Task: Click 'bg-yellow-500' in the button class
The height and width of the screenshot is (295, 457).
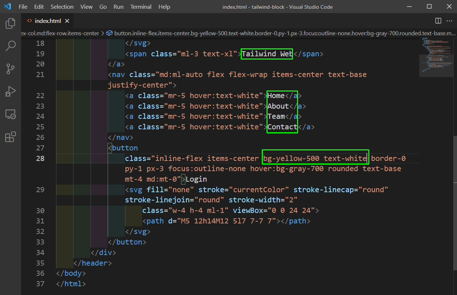Action: [x=291, y=158]
